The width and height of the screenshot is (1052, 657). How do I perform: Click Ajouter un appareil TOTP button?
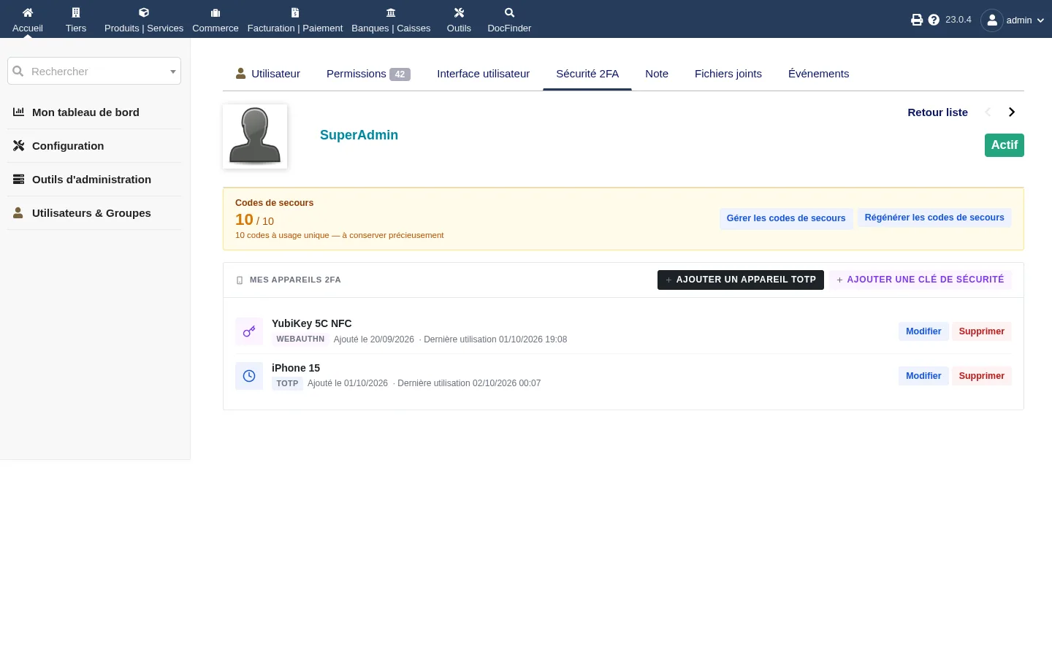(x=741, y=280)
